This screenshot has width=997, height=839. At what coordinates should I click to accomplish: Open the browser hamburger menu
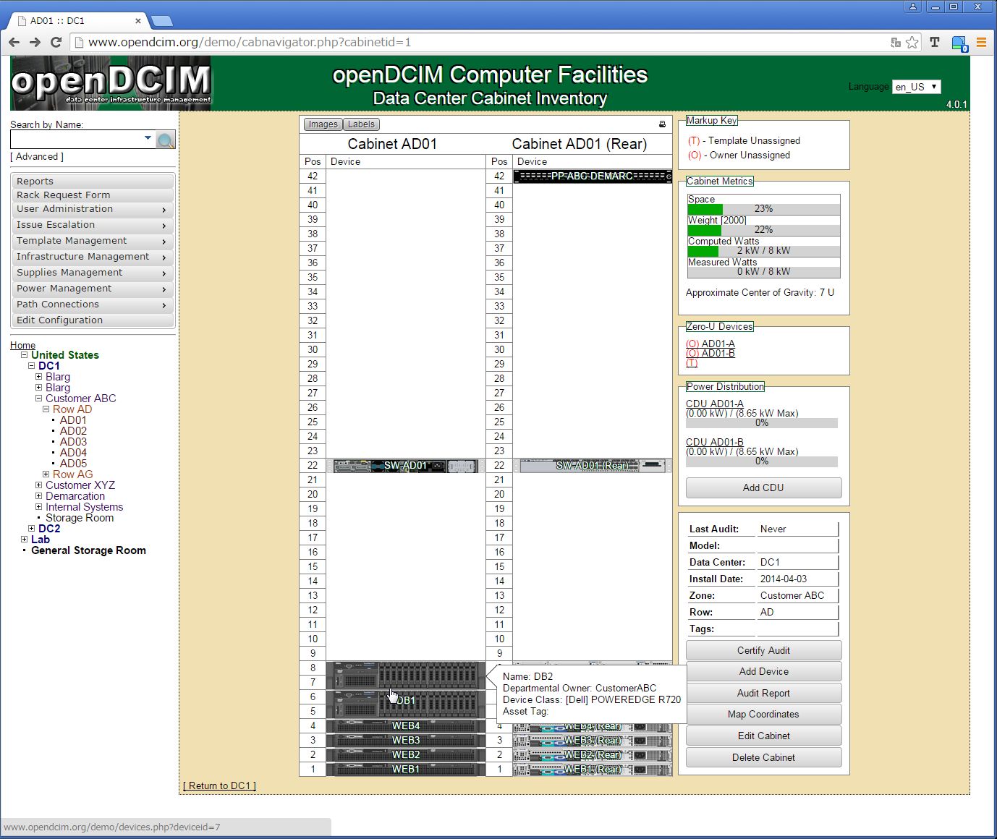[982, 42]
